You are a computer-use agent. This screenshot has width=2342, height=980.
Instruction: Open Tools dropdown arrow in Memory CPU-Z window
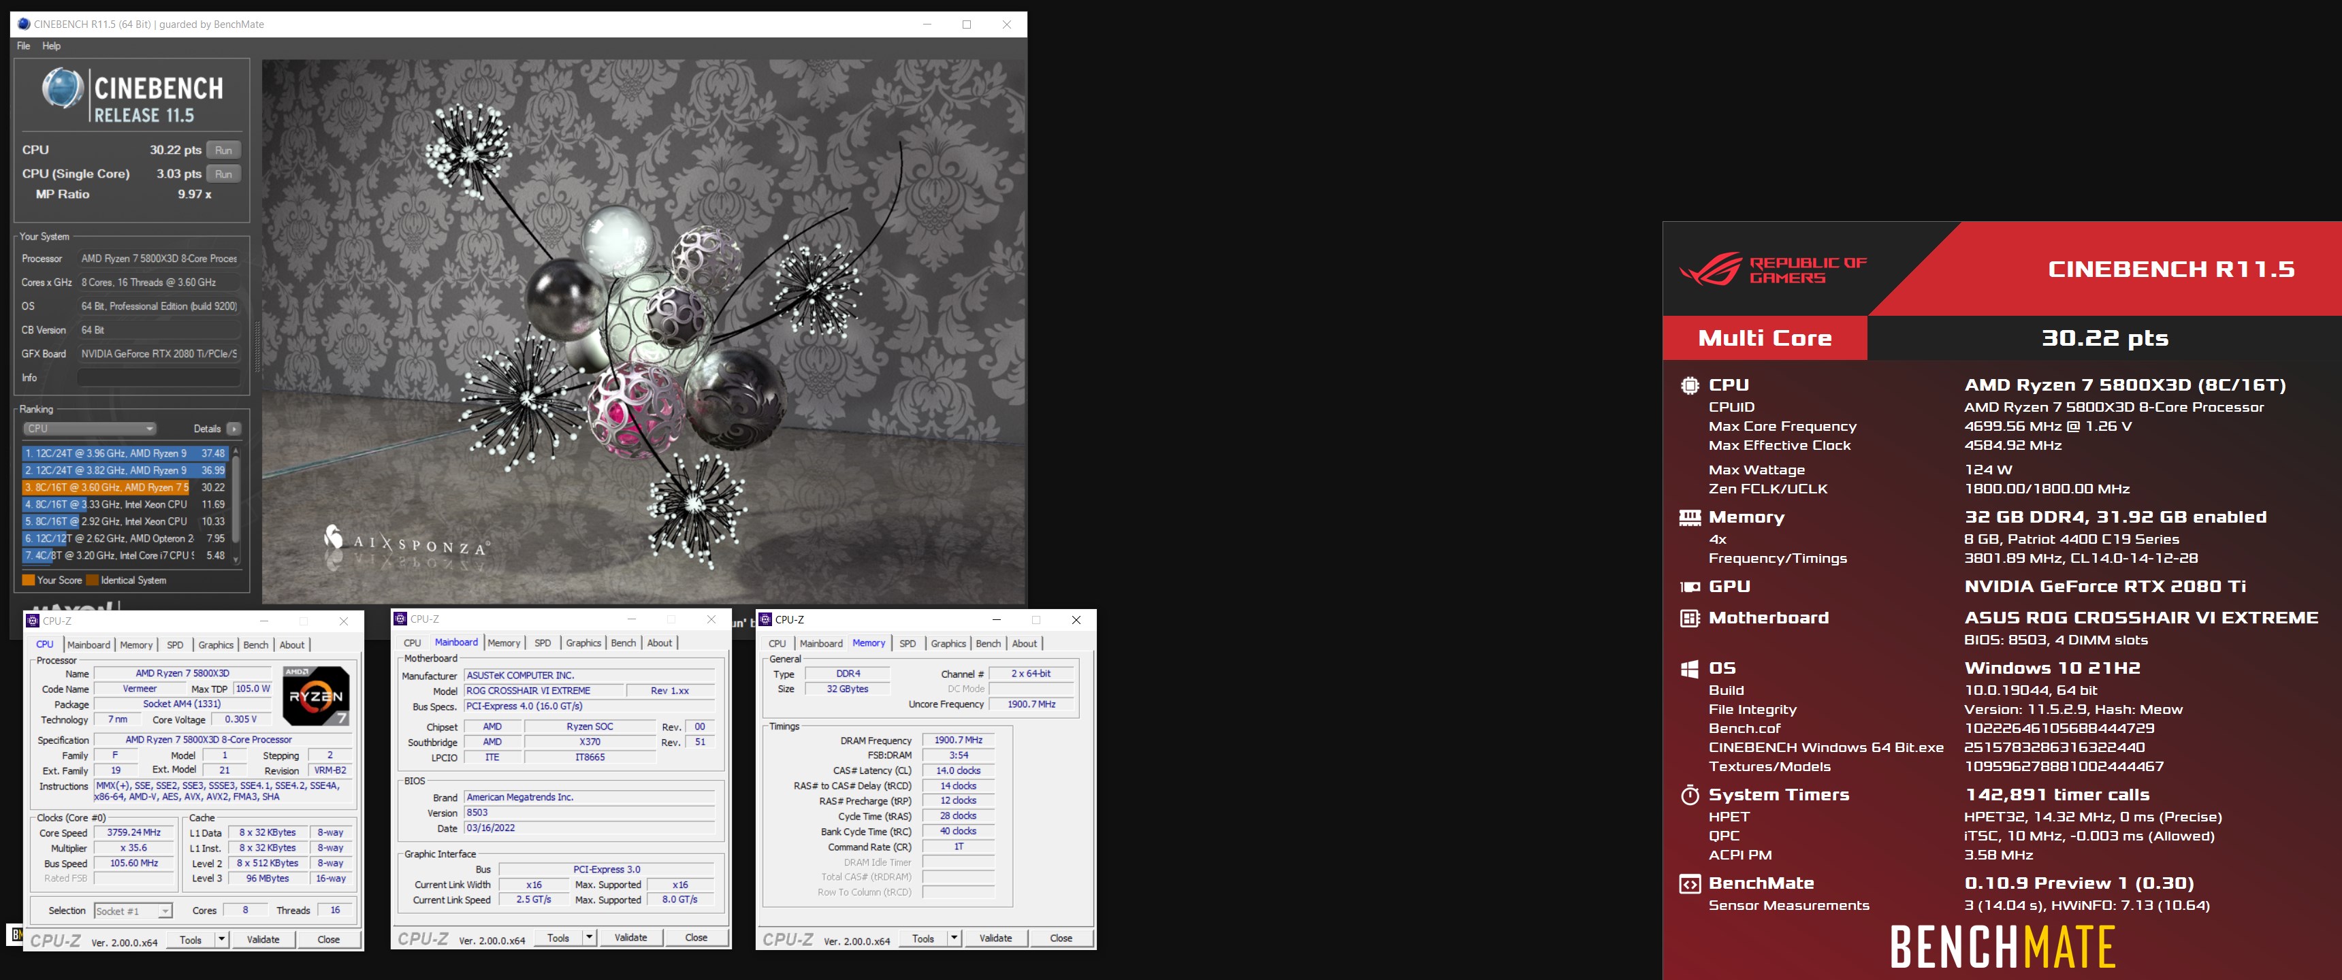click(954, 938)
